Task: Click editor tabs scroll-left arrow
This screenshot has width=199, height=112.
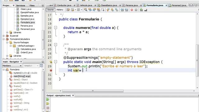Action: click(190, 5)
